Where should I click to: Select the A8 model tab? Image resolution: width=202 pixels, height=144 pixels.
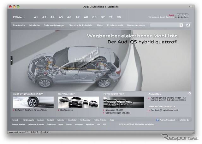86,17
